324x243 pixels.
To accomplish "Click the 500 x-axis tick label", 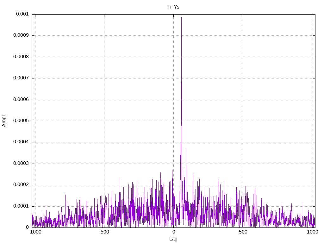I will click(243, 232).
